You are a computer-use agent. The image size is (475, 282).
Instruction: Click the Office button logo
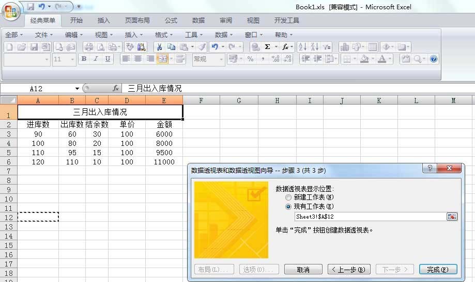click(x=11, y=12)
